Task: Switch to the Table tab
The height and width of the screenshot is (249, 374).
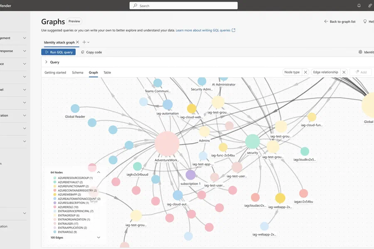Action: coord(107,73)
